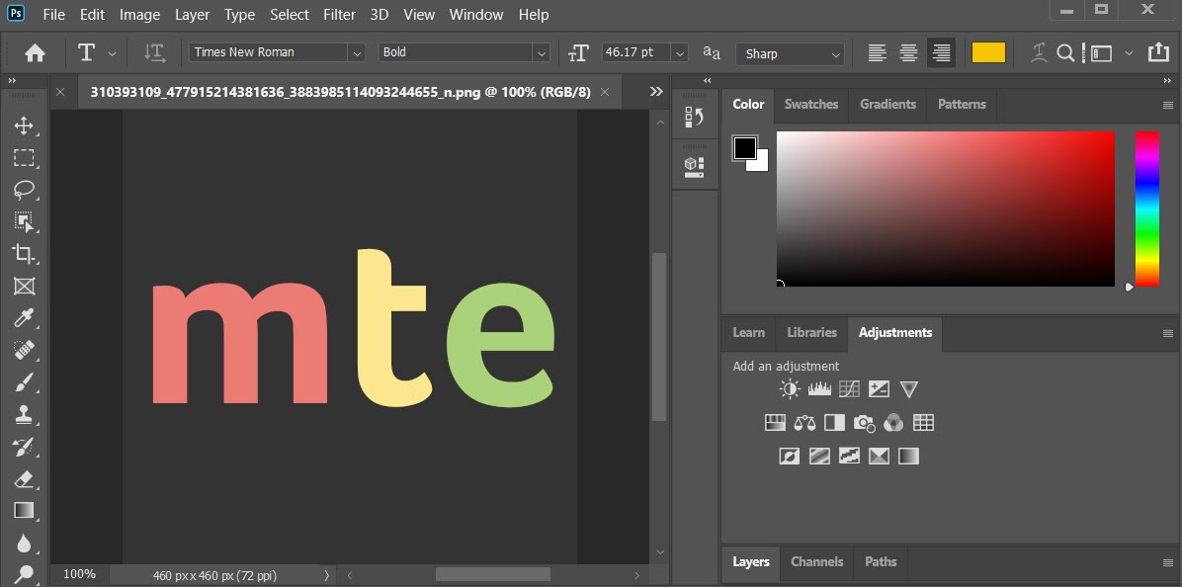Add a Hue/Saturation adjustment
This screenshot has height=587, width=1182.
coord(775,422)
